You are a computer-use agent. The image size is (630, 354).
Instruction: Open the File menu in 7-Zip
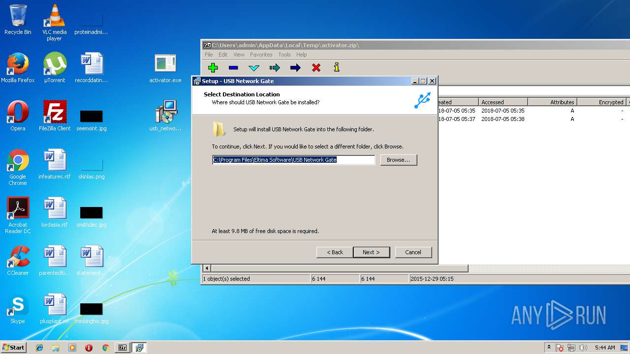209,55
